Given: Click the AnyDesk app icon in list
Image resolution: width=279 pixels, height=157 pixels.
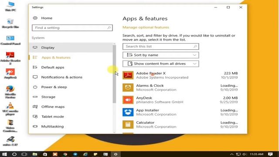Looking at the screenshot, I should (128, 100).
